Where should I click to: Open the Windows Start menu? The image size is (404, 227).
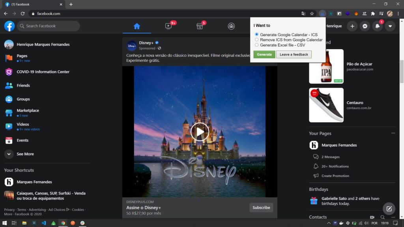(4, 223)
